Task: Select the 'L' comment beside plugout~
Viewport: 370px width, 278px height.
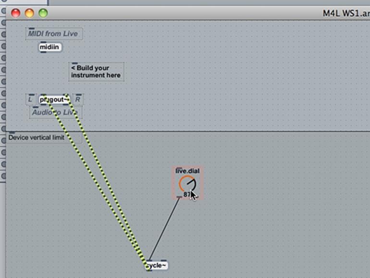Action: [x=30, y=100]
